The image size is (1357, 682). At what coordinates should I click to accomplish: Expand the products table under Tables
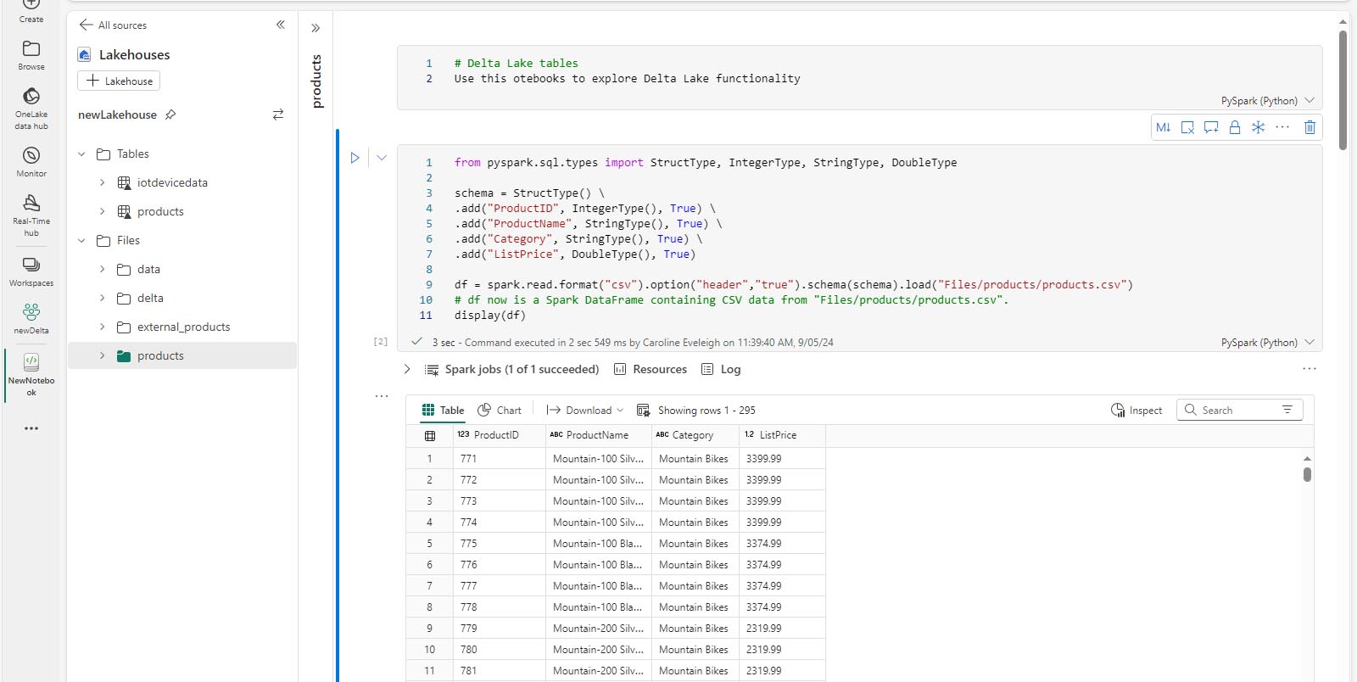tap(102, 211)
